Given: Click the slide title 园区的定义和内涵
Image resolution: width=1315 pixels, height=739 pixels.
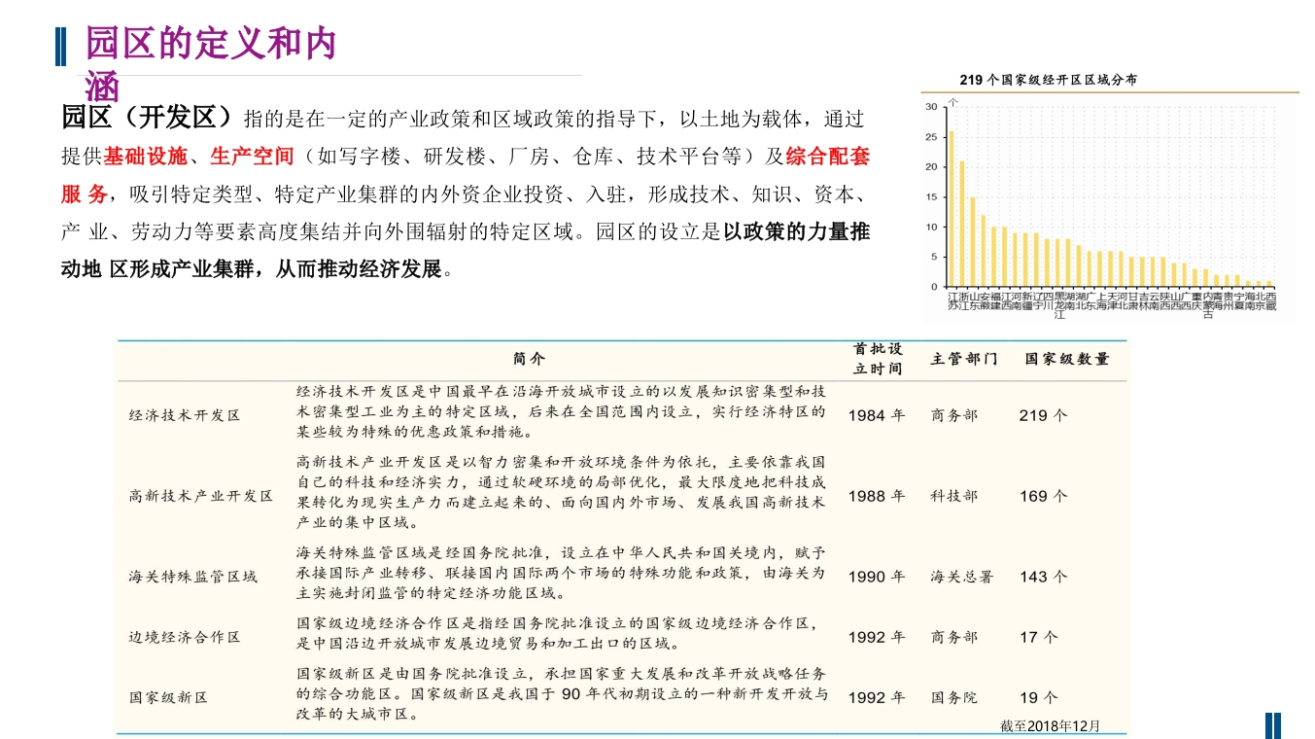Looking at the screenshot, I should (211, 63).
